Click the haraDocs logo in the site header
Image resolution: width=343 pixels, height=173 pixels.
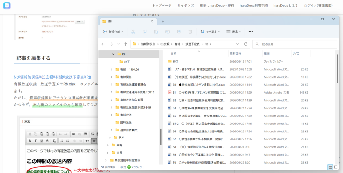pos(7,6)
